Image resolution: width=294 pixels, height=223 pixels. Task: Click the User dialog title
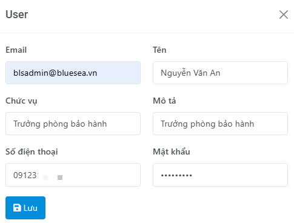tap(17, 15)
